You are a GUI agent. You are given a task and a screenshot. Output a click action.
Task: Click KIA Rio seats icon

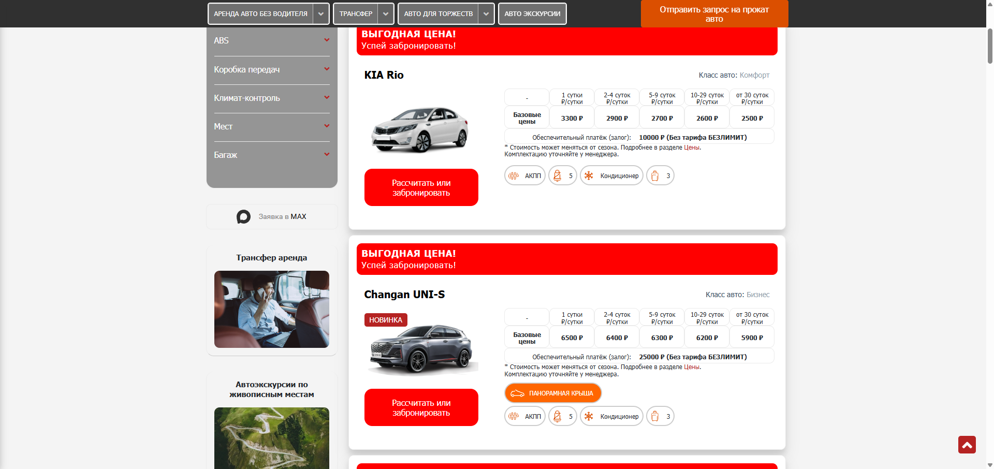558,176
